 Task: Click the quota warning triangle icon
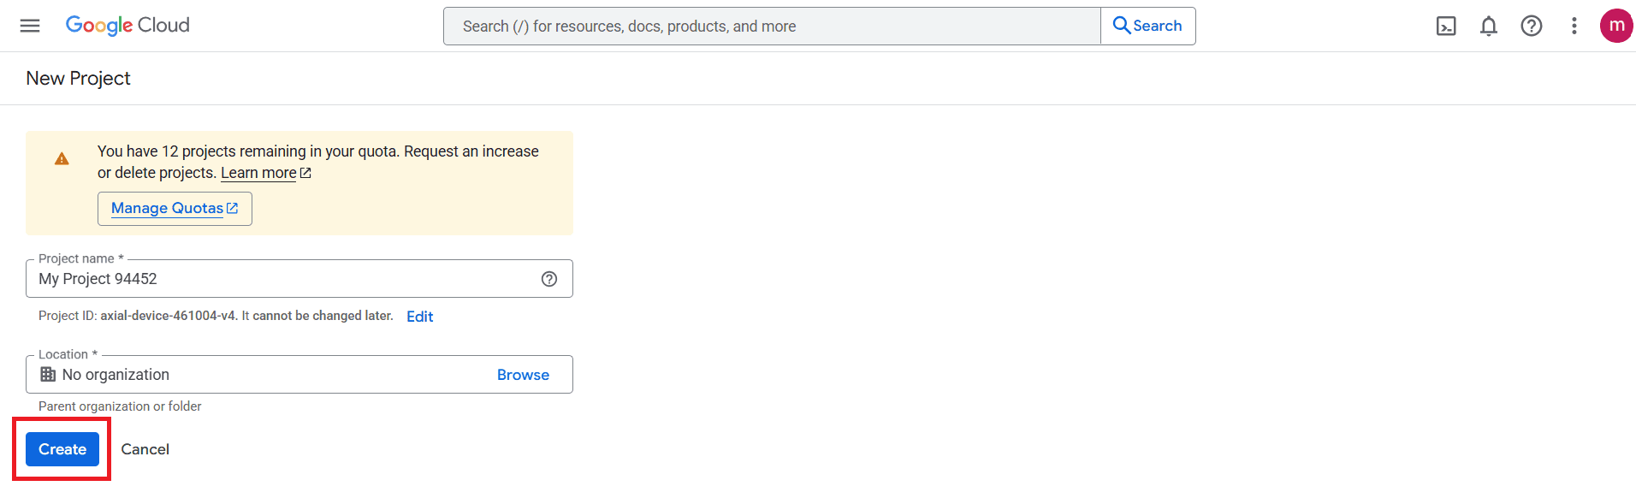pyautogui.click(x=62, y=159)
